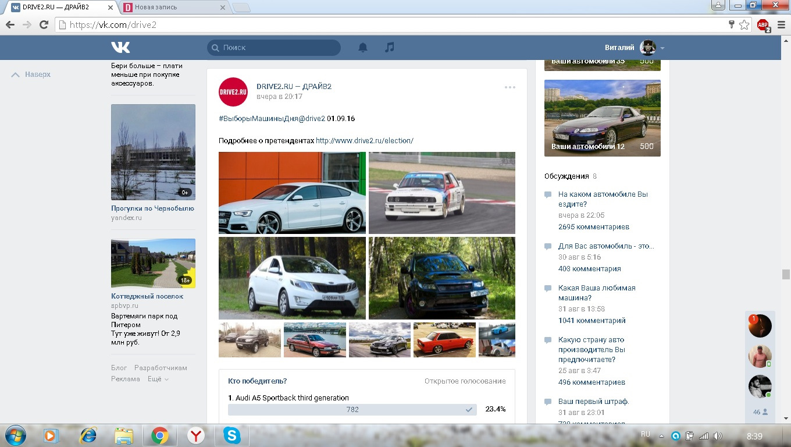Open Yandex Browser from the taskbar
Screen dimensions: 791x447
click(196, 435)
